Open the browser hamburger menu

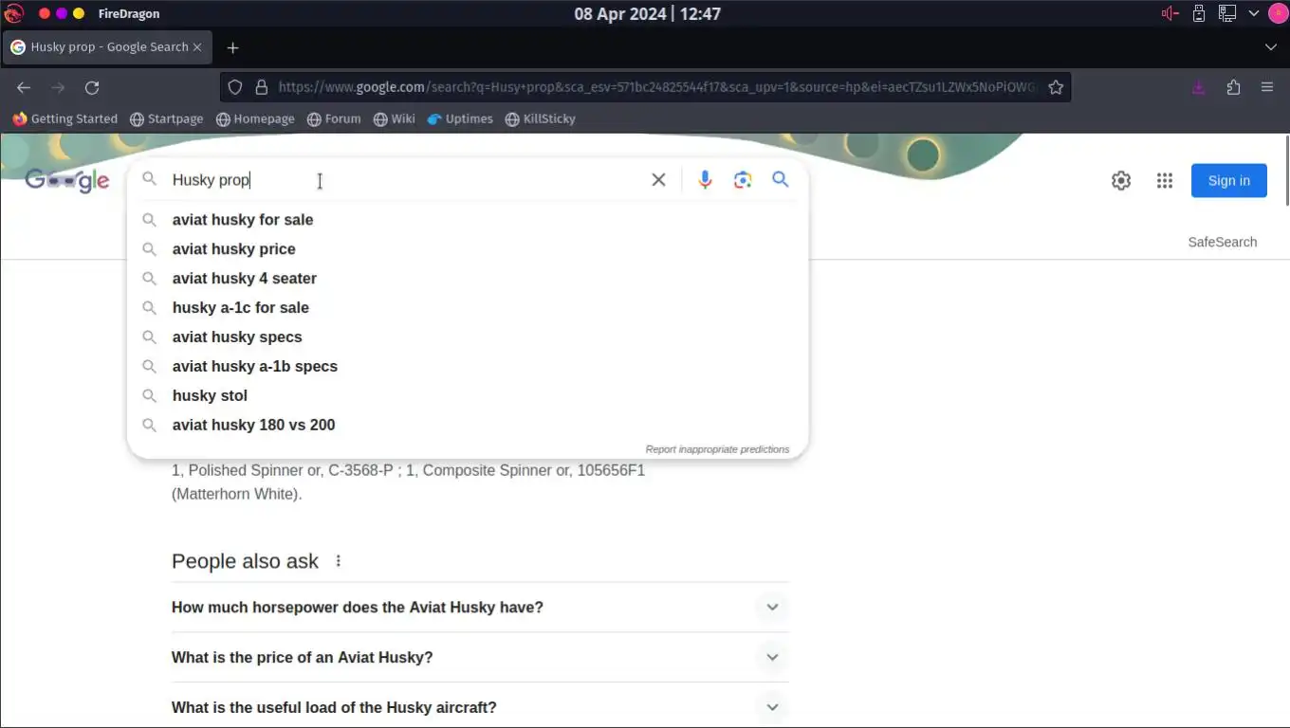coord(1267,87)
